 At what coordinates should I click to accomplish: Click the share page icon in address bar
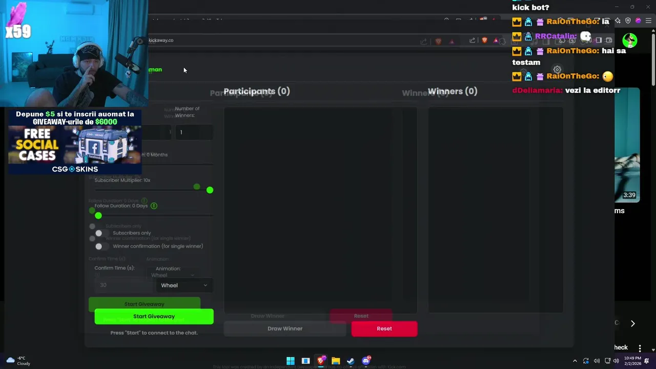(x=472, y=40)
